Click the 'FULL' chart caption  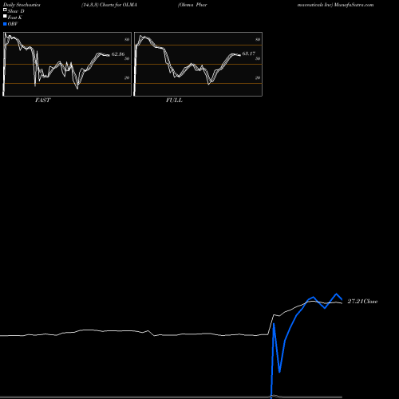174,101
